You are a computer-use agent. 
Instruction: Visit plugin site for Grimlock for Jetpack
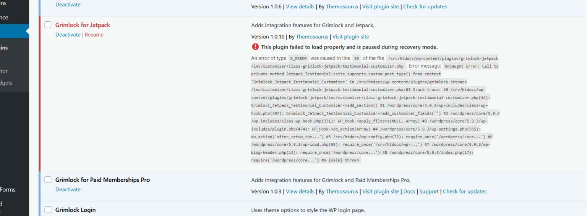pos(350,37)
